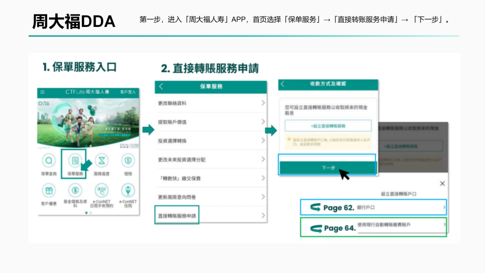Open the e-ConNET 住院 icon

click(x=128, y=190)
